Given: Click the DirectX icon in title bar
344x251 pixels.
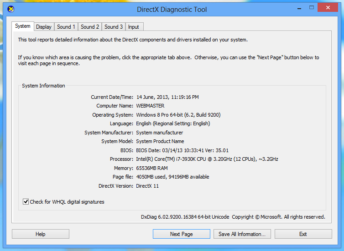Looking at the screenshot, I should (x=11, y=9).
